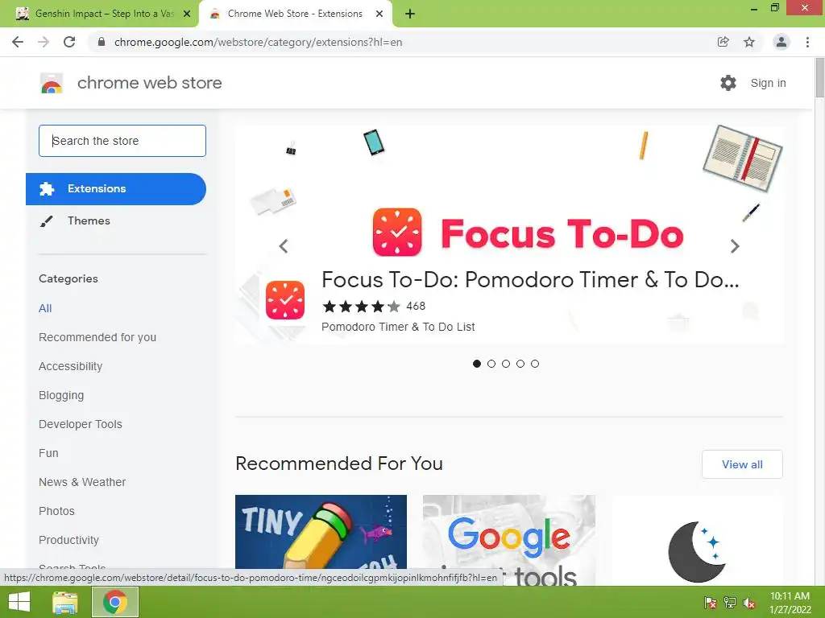Image resolution: width=825 pixels, height=618 pixels.
Task: Open the Windows Start menu
Action: 19,602
